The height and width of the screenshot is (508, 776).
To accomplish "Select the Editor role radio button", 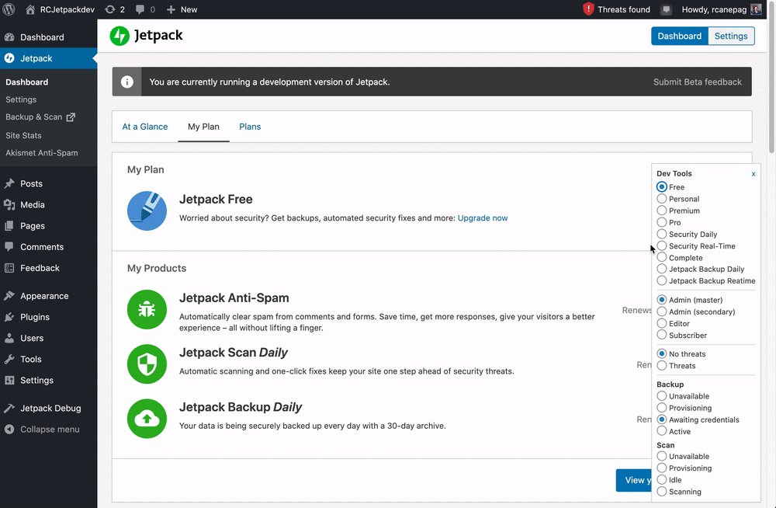I will tap(662, 323).
